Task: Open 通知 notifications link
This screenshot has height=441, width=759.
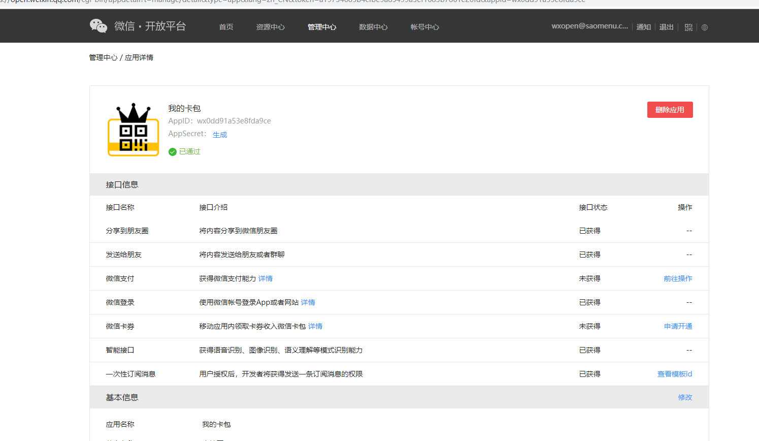Action: pos(644,27)
